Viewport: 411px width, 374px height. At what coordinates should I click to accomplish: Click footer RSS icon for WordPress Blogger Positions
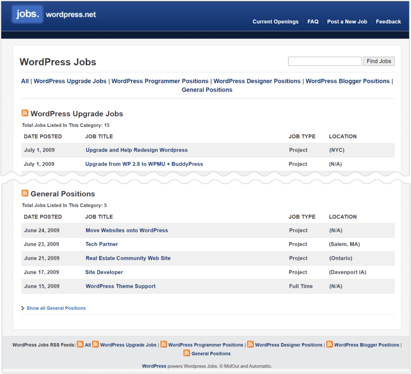coord(330,344)
